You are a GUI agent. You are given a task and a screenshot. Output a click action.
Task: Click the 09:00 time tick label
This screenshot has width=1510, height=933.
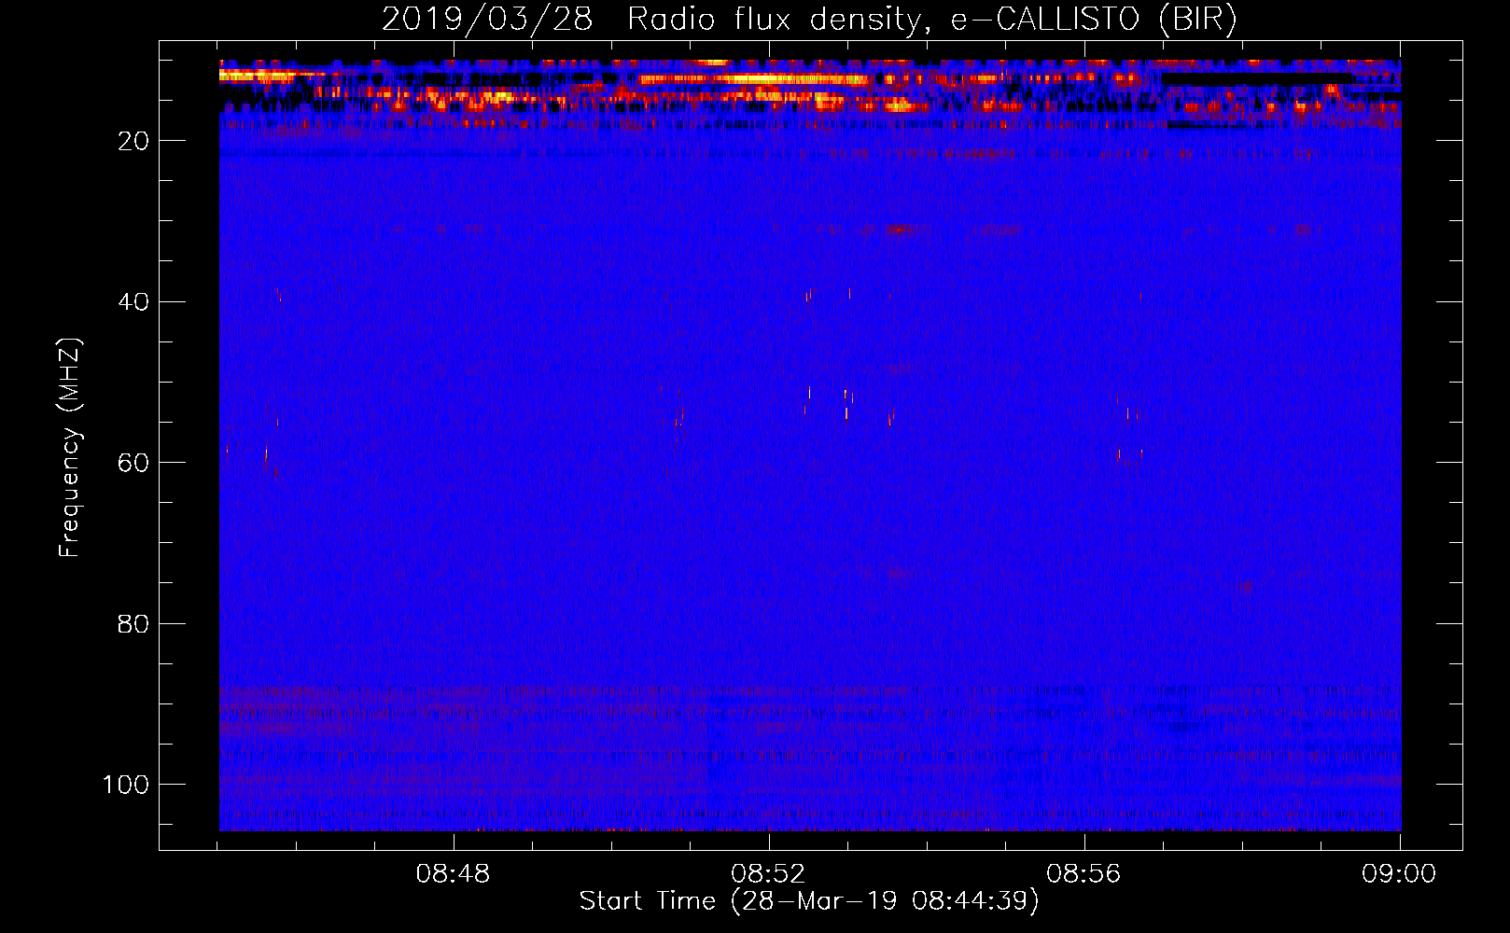click(1399, 874)
